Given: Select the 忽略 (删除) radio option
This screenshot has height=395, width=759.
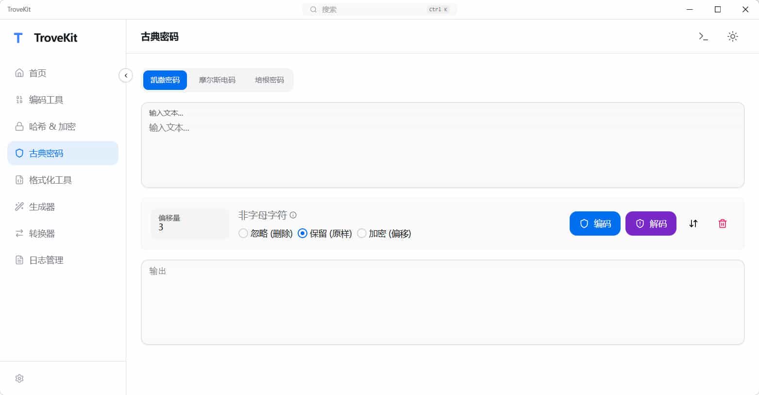Looking at the screenshot, I should (243, 233).
